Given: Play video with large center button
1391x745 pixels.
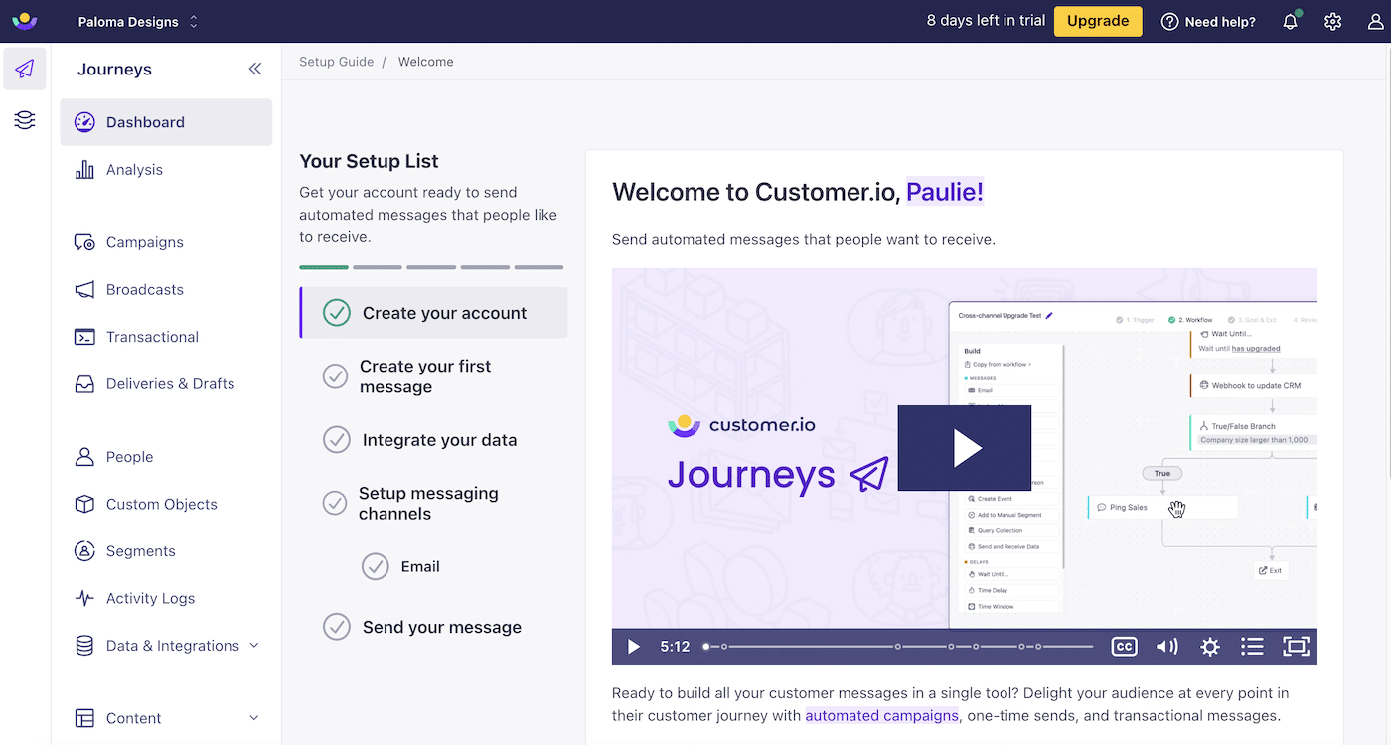Looking at the screenshot, I should [965, 448].
